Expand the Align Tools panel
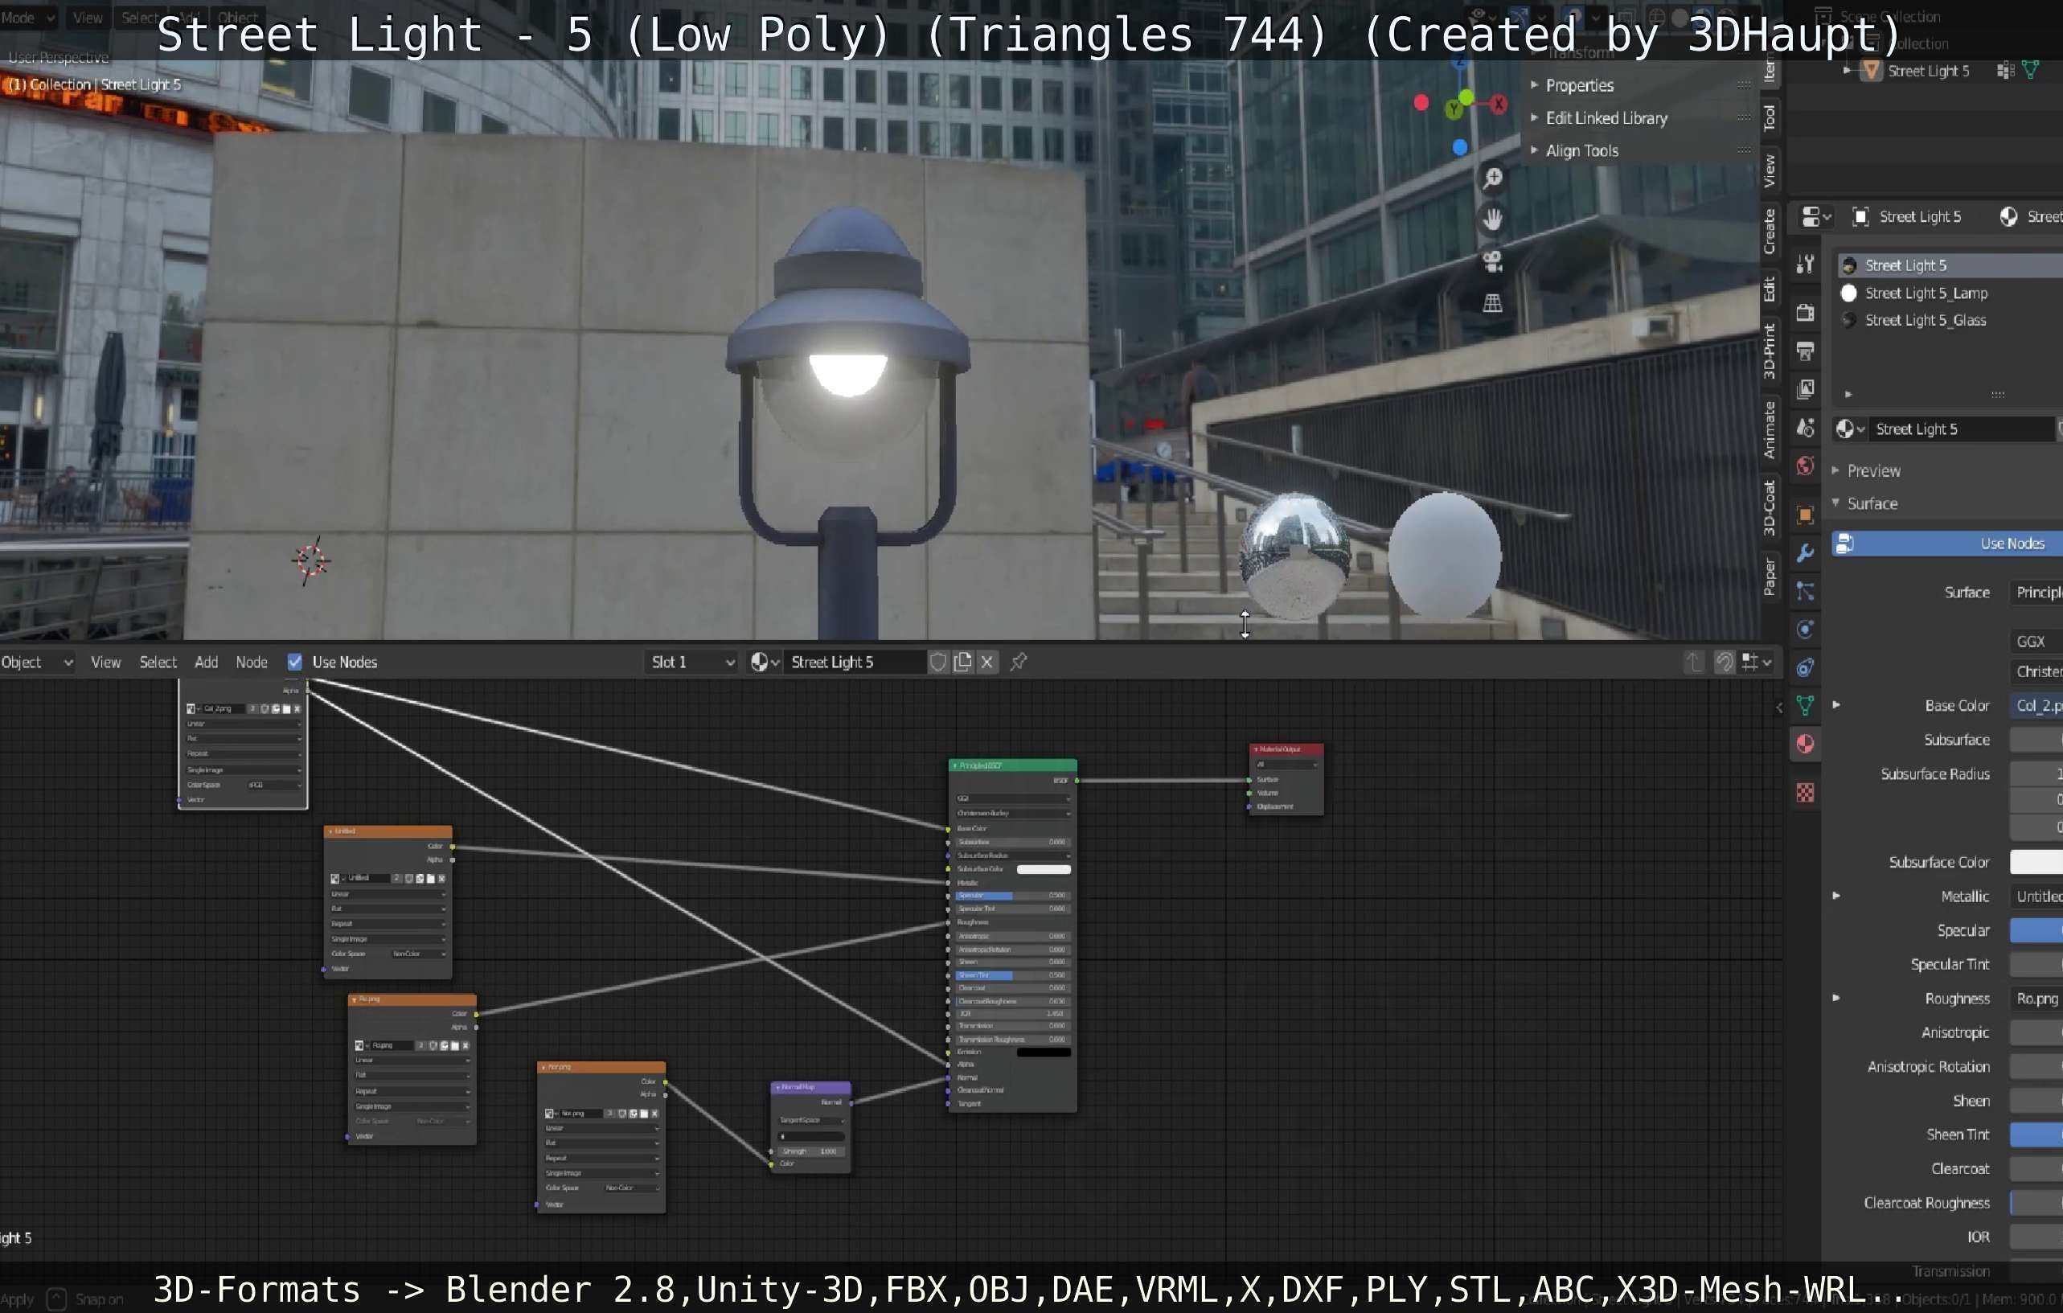2063x1313 pixels. click(x=1581, y=151)
